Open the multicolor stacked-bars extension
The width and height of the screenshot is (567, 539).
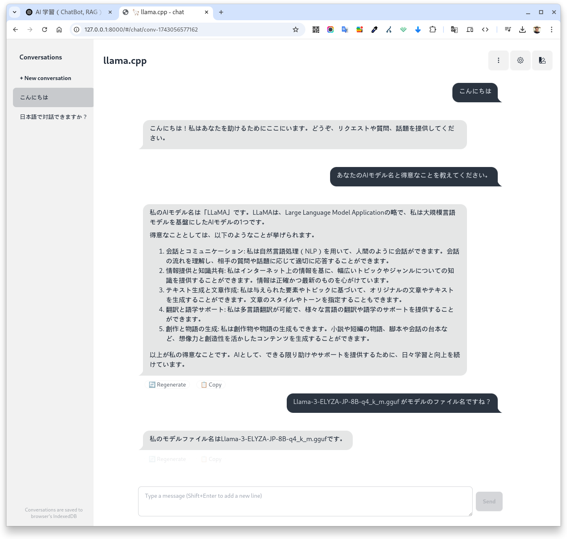360,30
